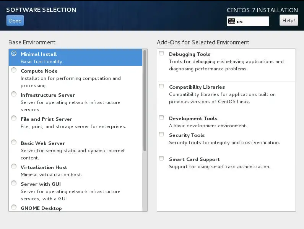
Task: Check the Smart Card Support add-on
Action: click(161, 158)
